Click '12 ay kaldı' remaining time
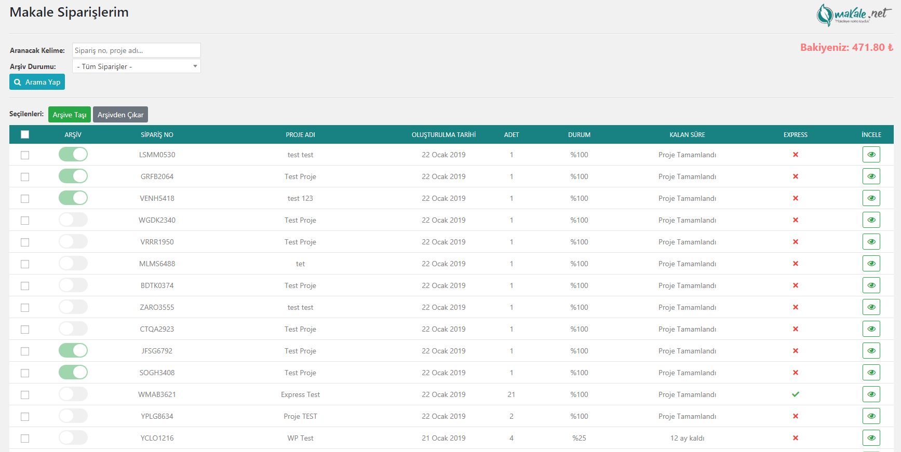901x452 pixels. (x=687, y=438)
